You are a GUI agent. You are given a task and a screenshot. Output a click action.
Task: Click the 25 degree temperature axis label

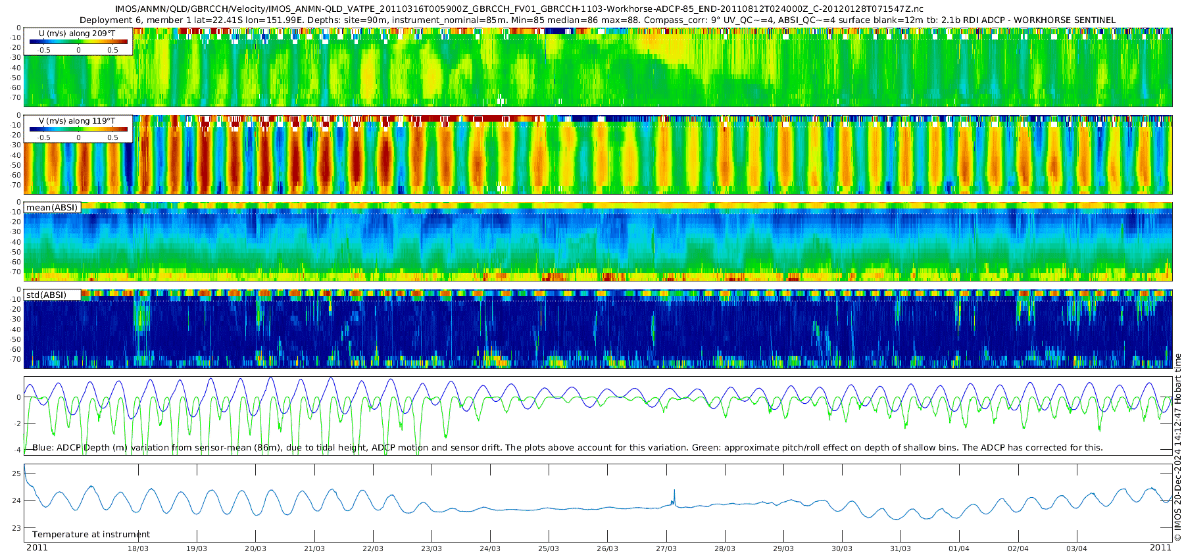[17, 474]
